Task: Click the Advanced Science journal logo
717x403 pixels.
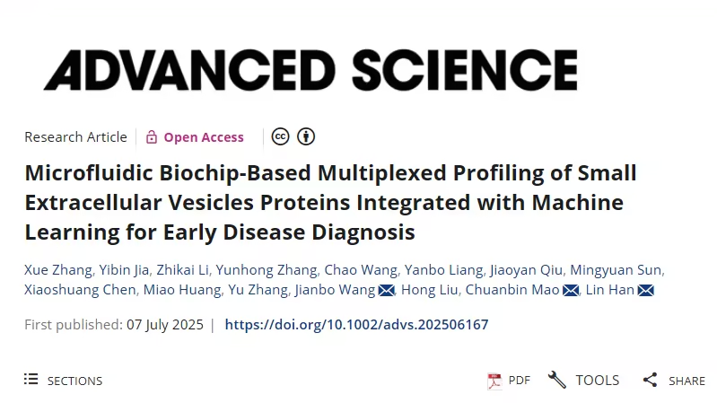Action: point(310,70)
